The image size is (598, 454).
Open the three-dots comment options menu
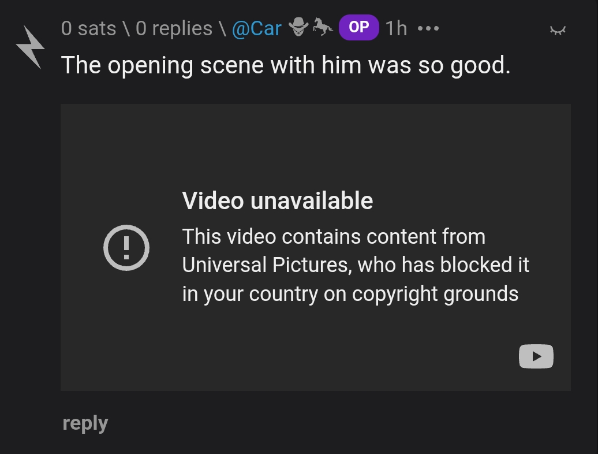pos(428,28)
